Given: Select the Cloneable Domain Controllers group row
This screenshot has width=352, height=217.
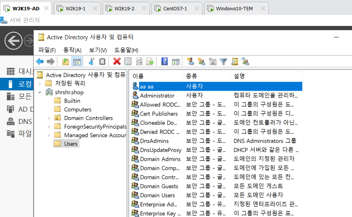Looking at the screenshot, I should click(x=216, y=123).
